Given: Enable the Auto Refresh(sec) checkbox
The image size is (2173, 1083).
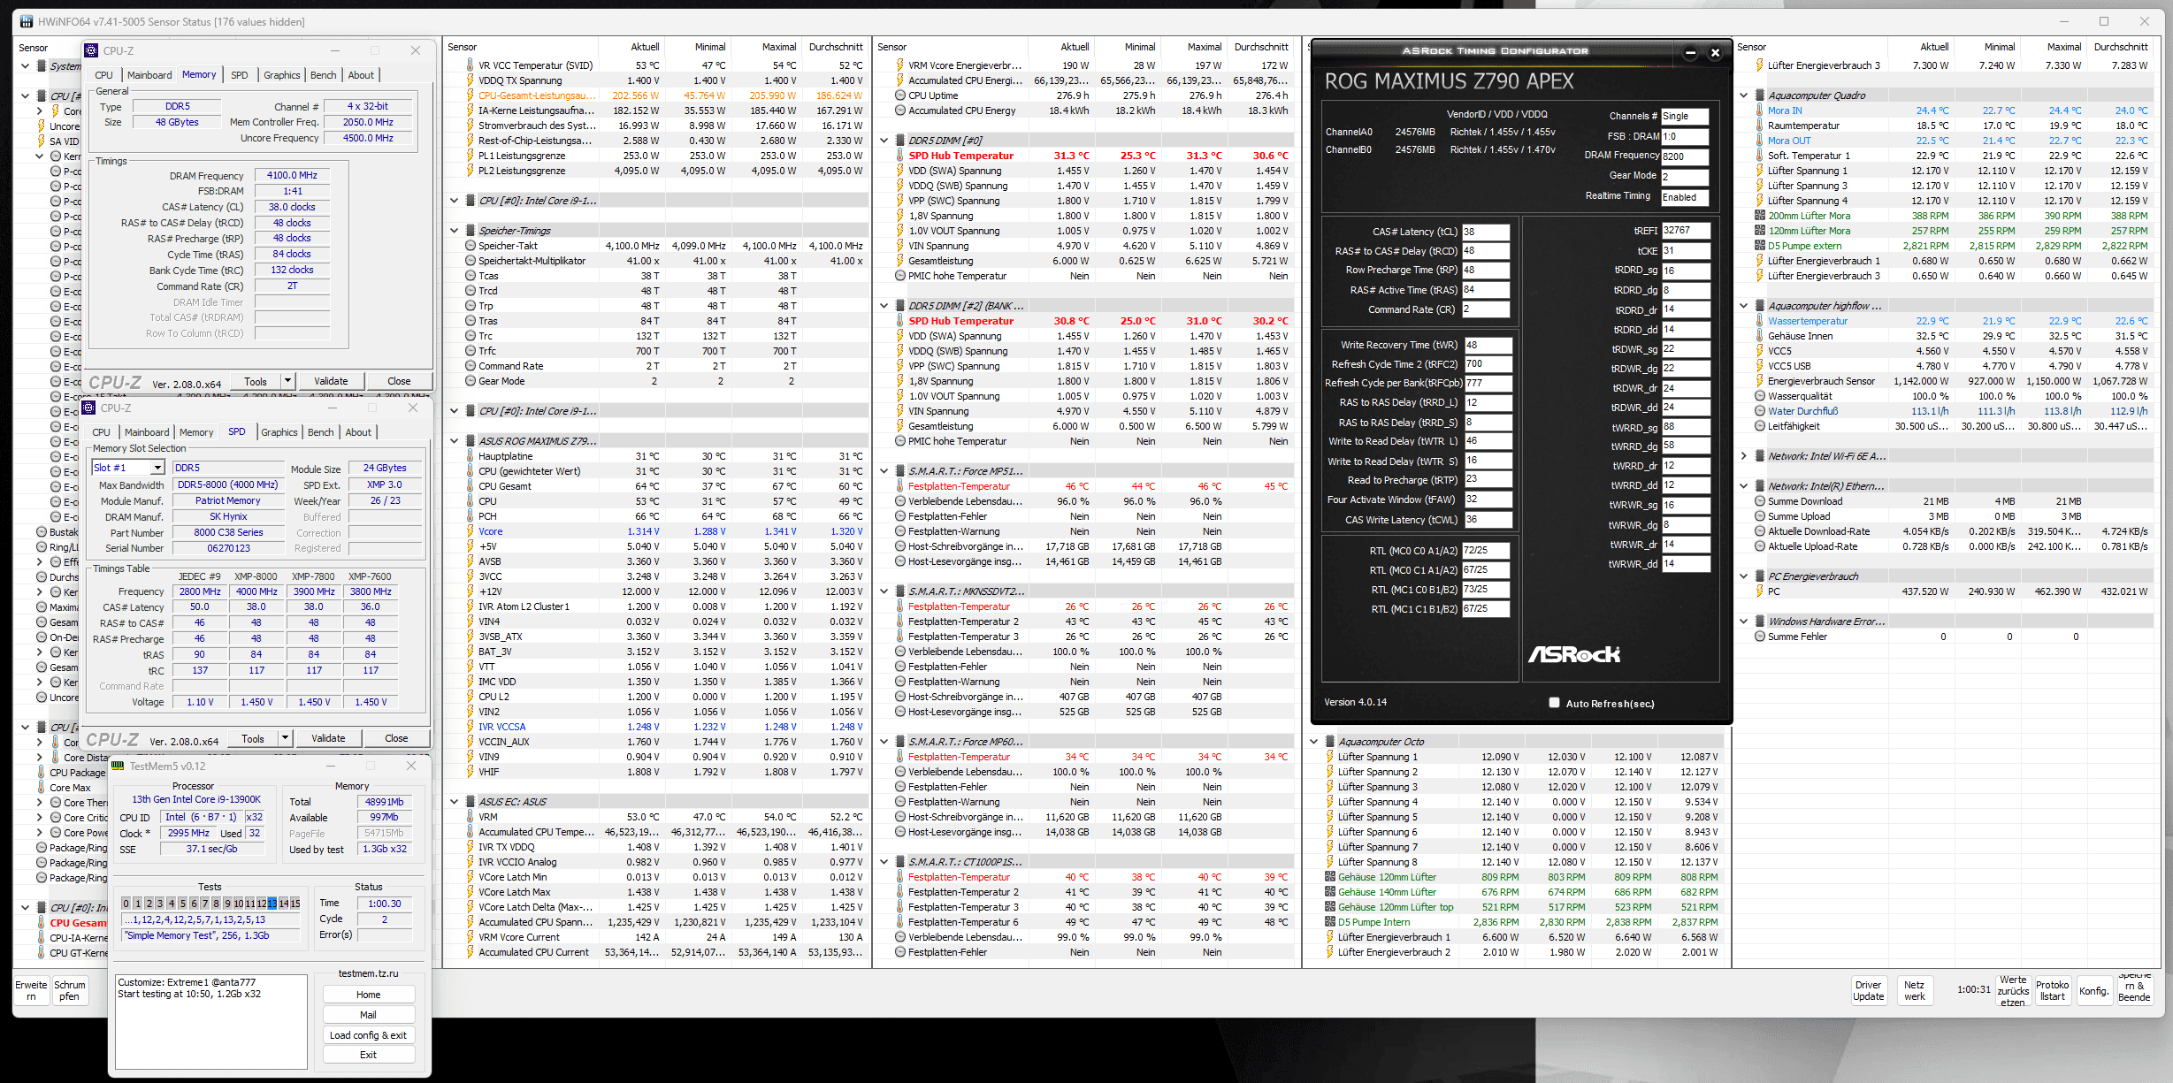Looking at the screenshot, I should pos(1554,703).
